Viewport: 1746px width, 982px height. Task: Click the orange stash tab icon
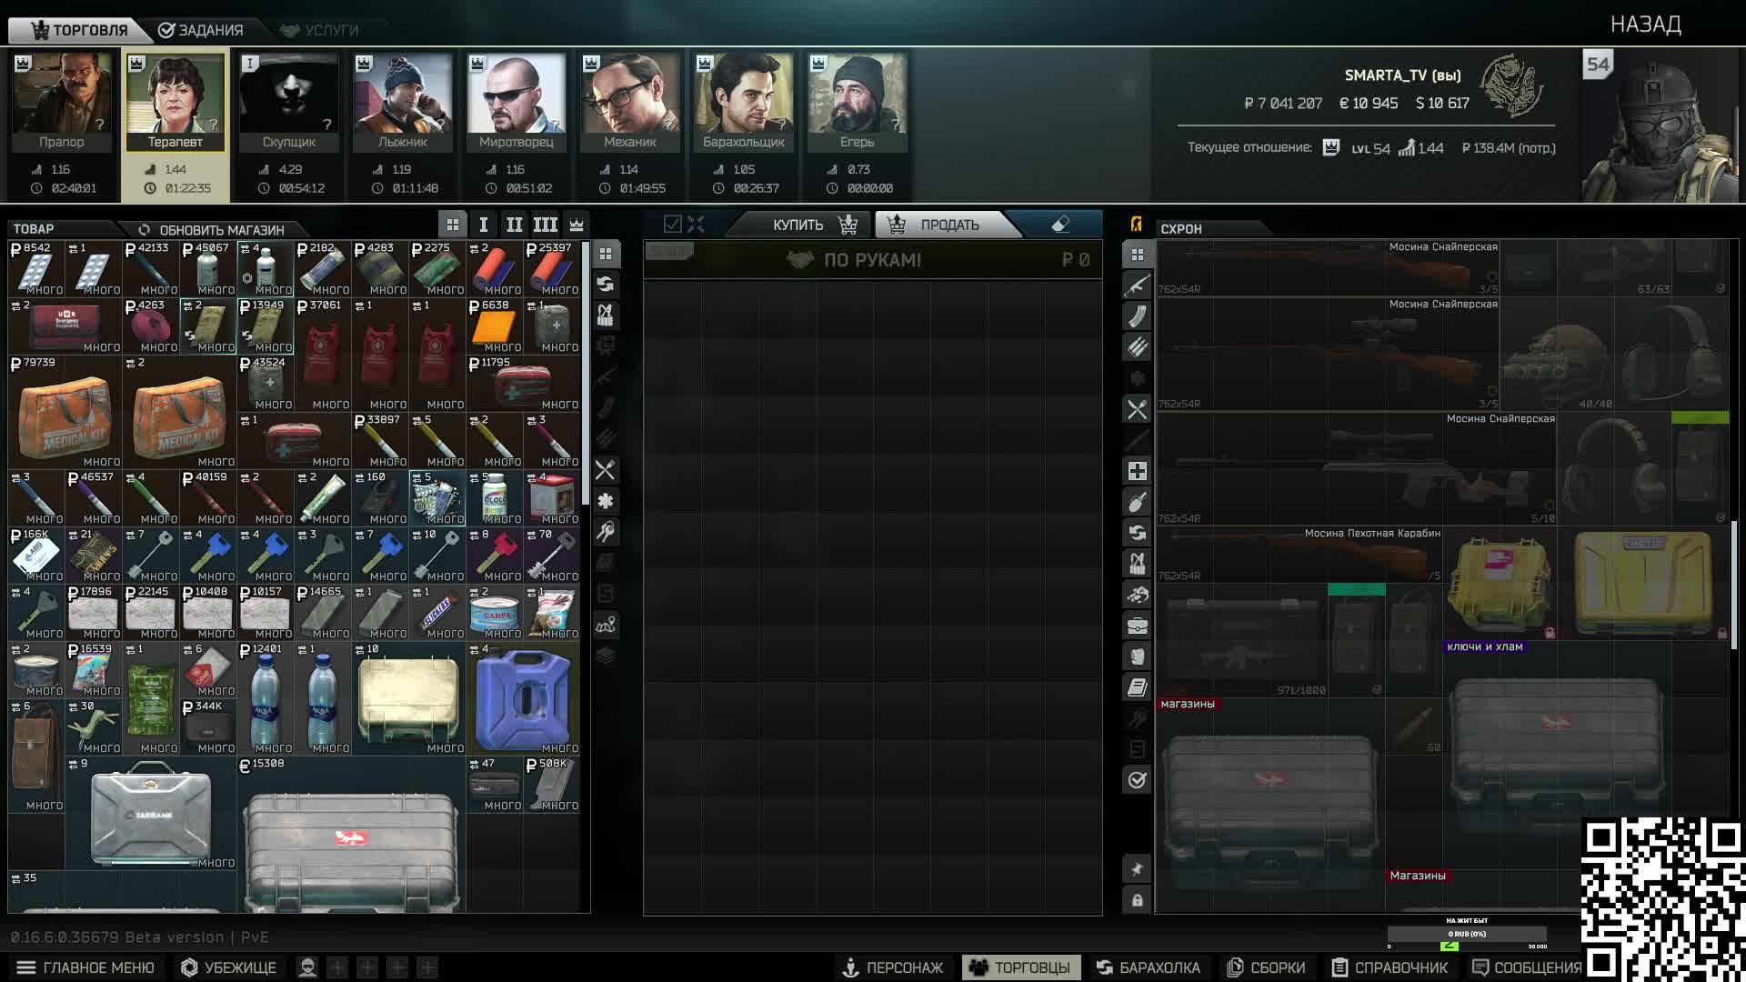tap(1136, 224)
